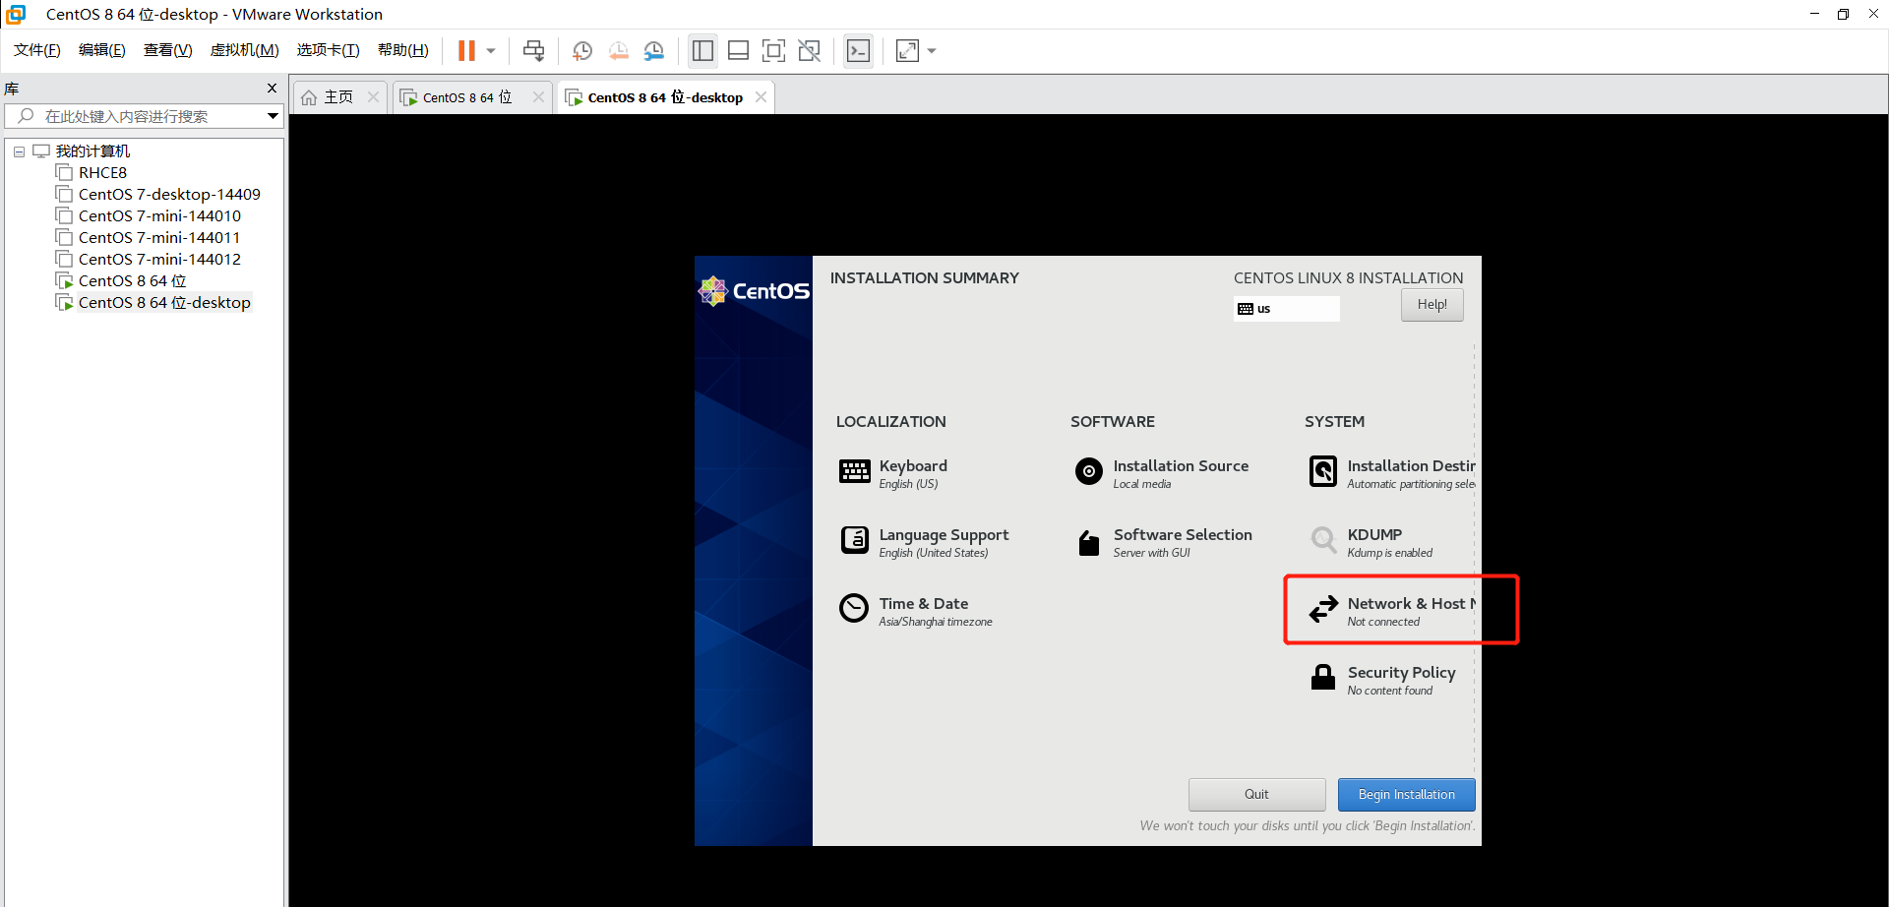The width and height of the screenshot is (1889, 907).
Task: Open Time & Date settings
Action: pos(935,611)
